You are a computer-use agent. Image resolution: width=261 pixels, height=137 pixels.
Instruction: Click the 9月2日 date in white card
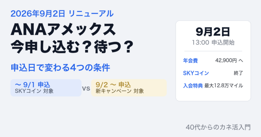click(x=213, y=32)
